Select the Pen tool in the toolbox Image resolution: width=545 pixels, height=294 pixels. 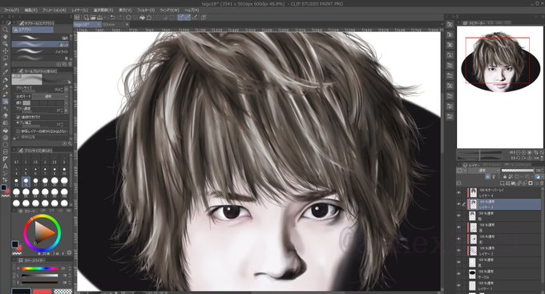pyautogui.click(x=6, y=80)
